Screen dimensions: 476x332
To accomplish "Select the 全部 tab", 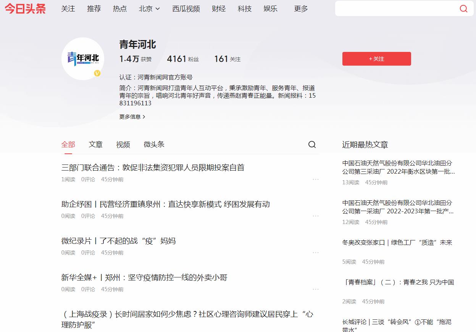I will pyautogui.click(x=68, y=144).
